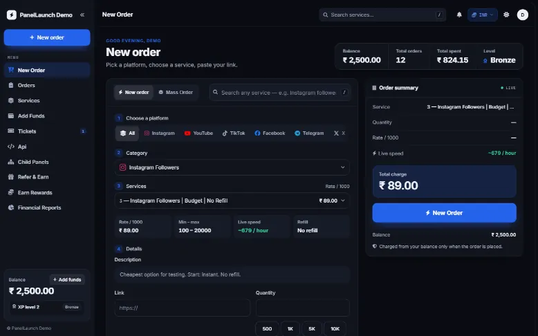Submit with the New Order summary button
Screen dimensions: 538x336
445,213
